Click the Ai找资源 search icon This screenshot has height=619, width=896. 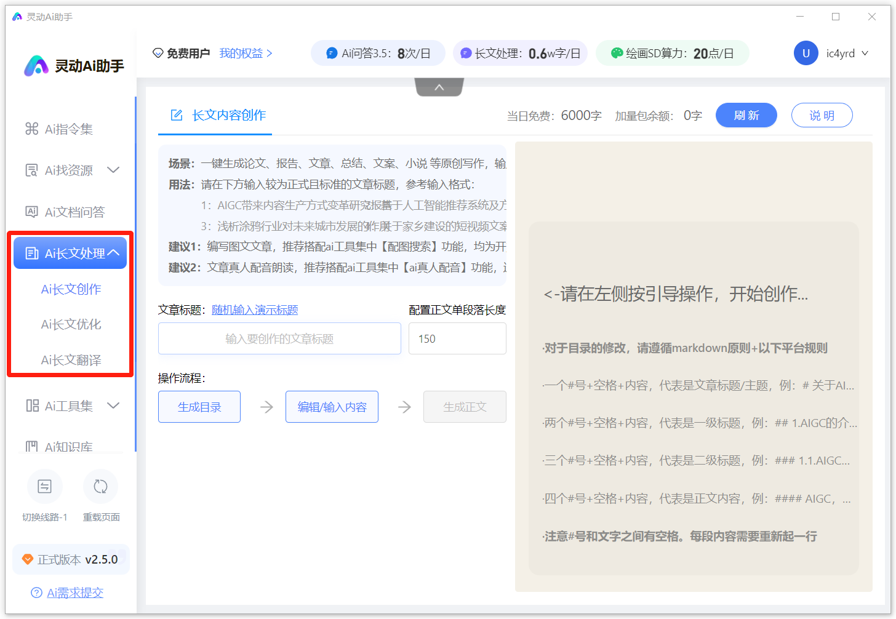(31, 170)
